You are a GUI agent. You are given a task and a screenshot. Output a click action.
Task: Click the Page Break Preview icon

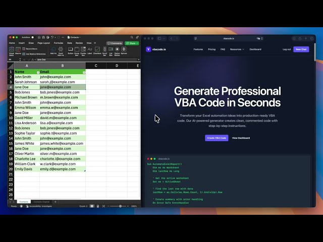103,206
